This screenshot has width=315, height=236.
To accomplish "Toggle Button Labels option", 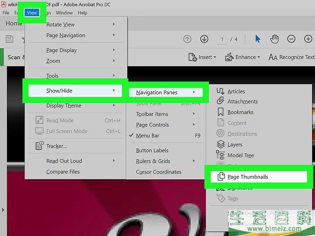I will coord(166,151).
